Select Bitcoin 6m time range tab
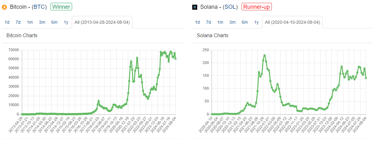The width and height of the screenshot is (372, 143). coord(54,22)
